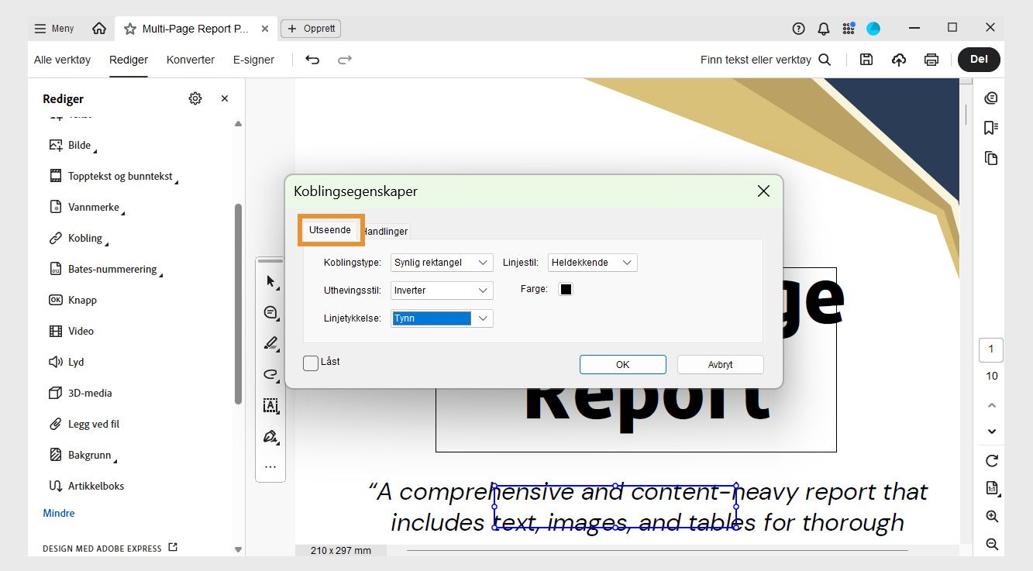Select the Rediger tab

(129, 60)
